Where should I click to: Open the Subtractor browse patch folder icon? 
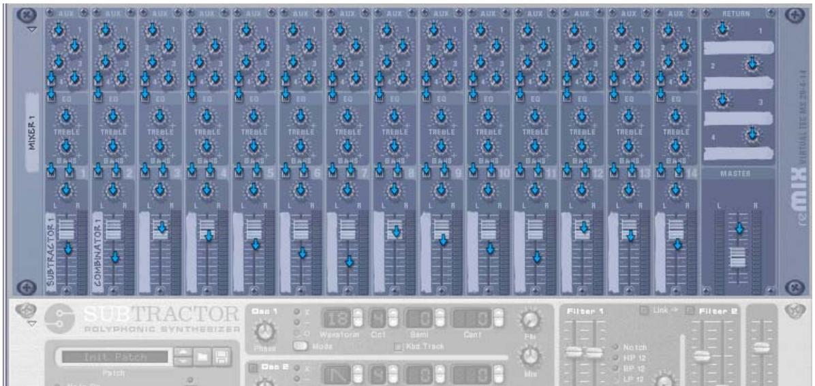coord(202,357)
